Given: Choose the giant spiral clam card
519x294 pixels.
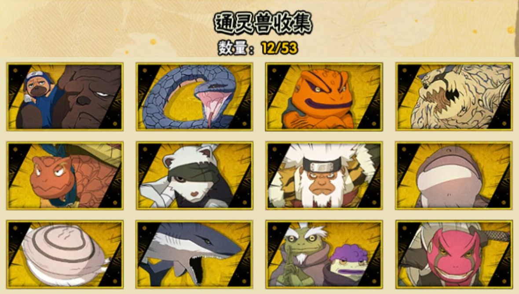Looking at the screenshot, I should tap(65, 255).
